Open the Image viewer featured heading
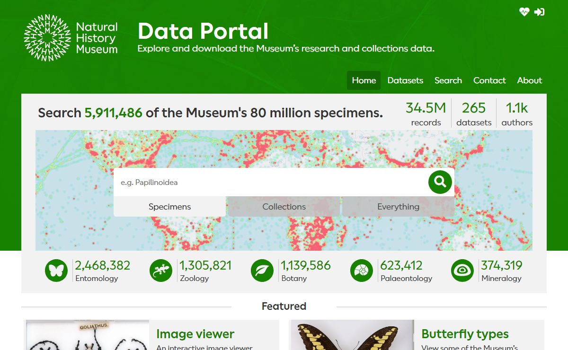568x350 pixels. click(x=195, y=334)
